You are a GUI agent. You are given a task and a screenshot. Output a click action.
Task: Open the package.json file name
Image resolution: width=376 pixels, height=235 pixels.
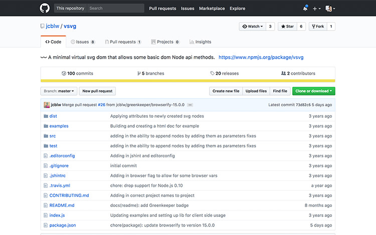pos(63,225)
